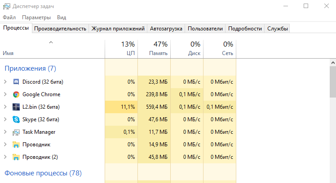The height and width of the screenshot is (183, 336).
Task: Expand the Проводник (2) process group
Action: coord(5,157)
